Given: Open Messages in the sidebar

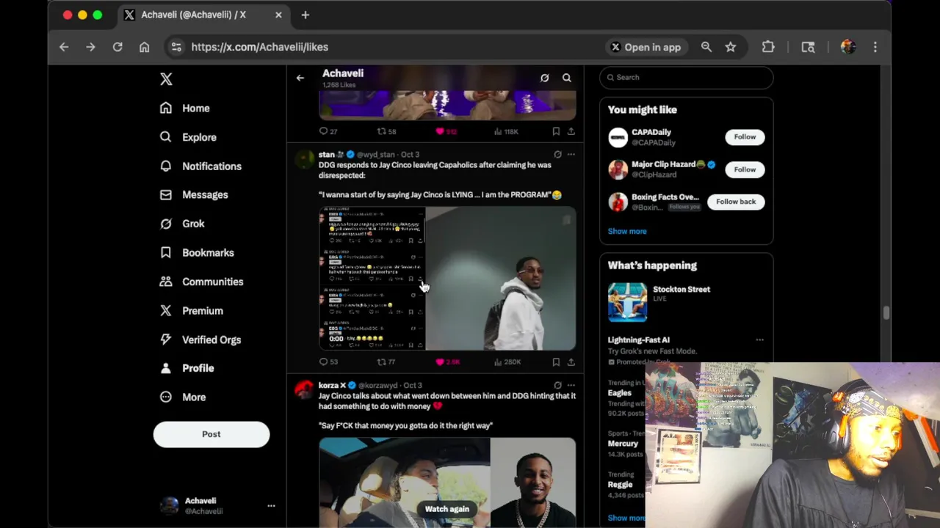Looking at the screenshot, I should tap(194, 194).
